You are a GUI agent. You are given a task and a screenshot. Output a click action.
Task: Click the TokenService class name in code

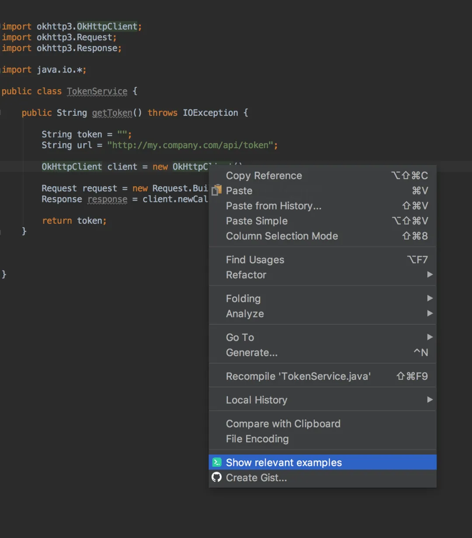click(x=97, y=91)
